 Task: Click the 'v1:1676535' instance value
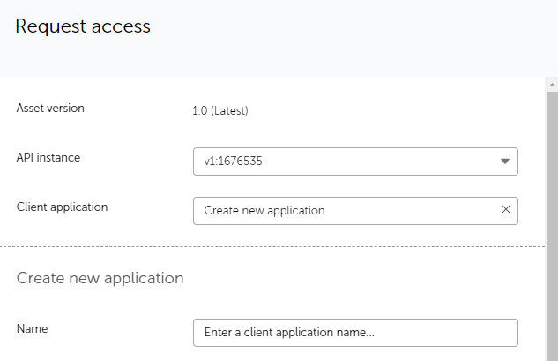234,162
